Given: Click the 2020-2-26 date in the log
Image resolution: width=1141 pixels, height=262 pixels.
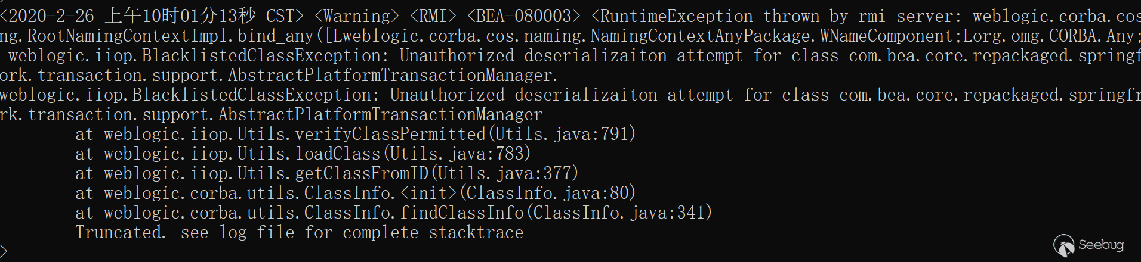Looking at the screenshot, I should [x=51, y=16].
